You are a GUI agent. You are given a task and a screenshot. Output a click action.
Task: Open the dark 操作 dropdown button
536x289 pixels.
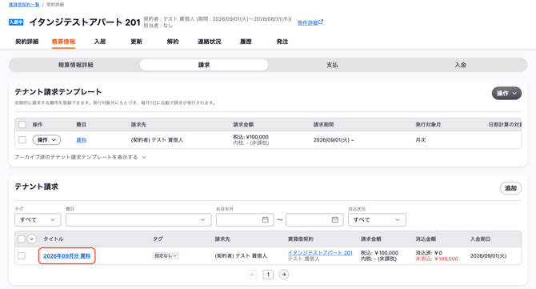pyautogui.click(x=506, y=94)
